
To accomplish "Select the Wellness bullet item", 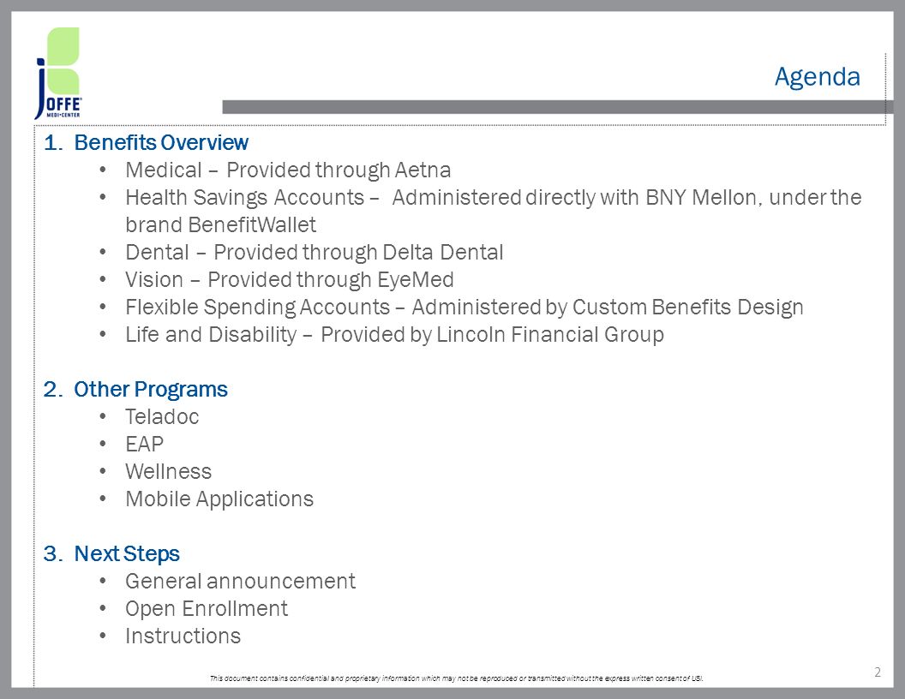I will 168,471.
